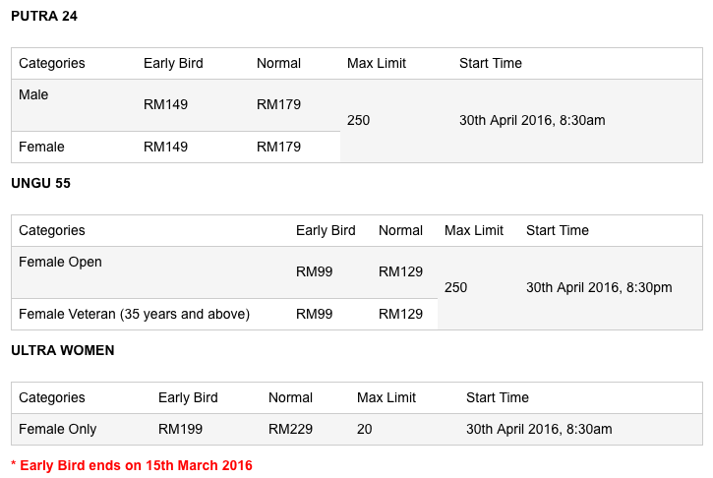Select PUTRA 24 start time 8:30am
713x478 pixels.
pos(532,121)
